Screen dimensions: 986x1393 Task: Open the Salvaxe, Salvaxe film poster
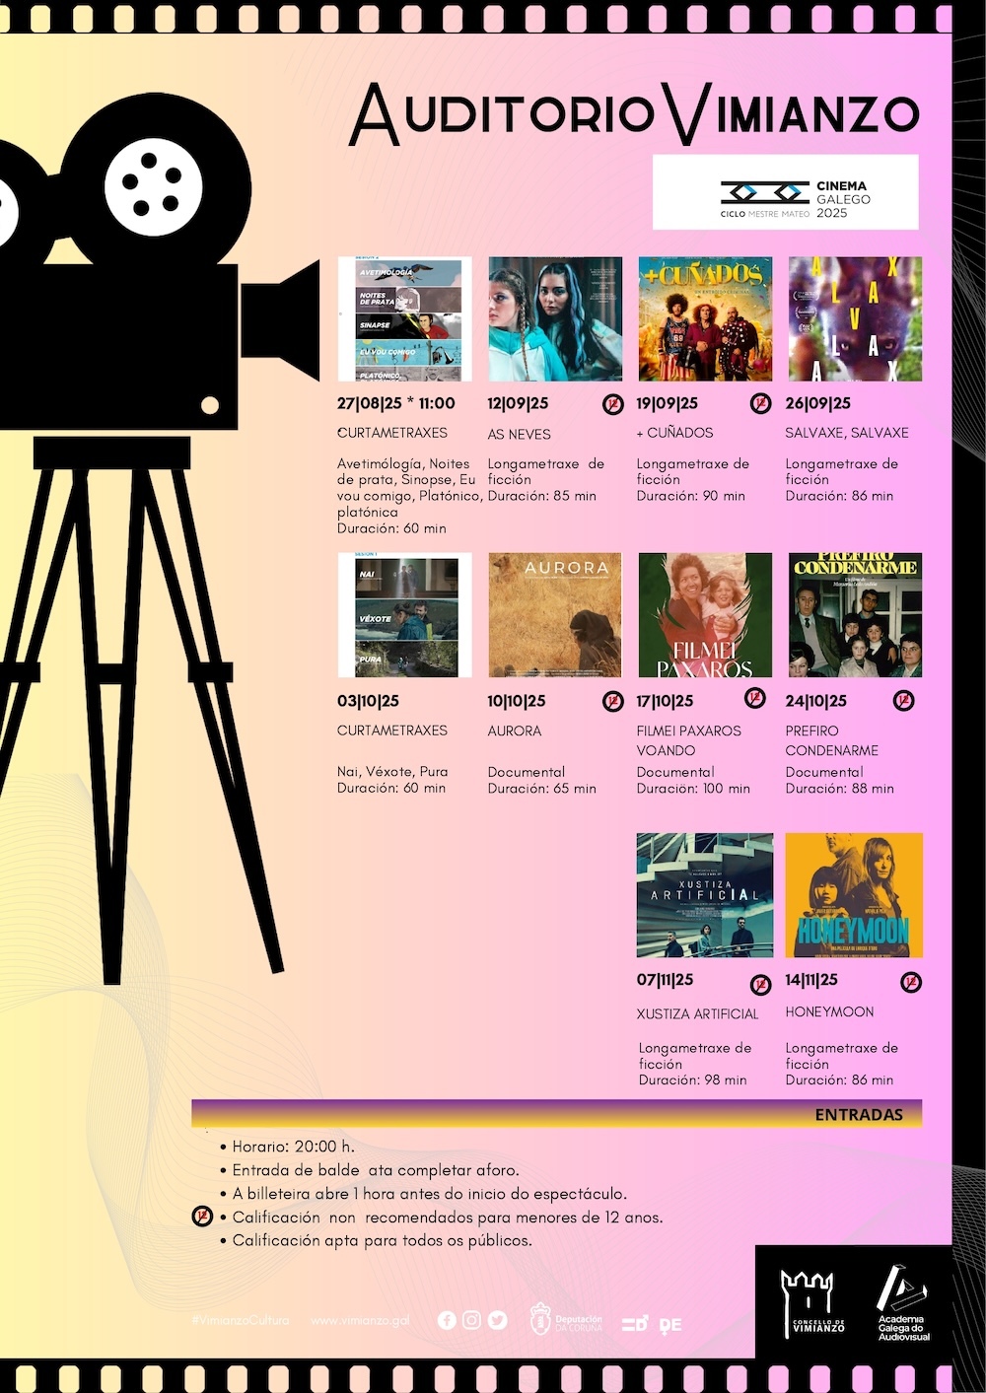click(855, 318)
